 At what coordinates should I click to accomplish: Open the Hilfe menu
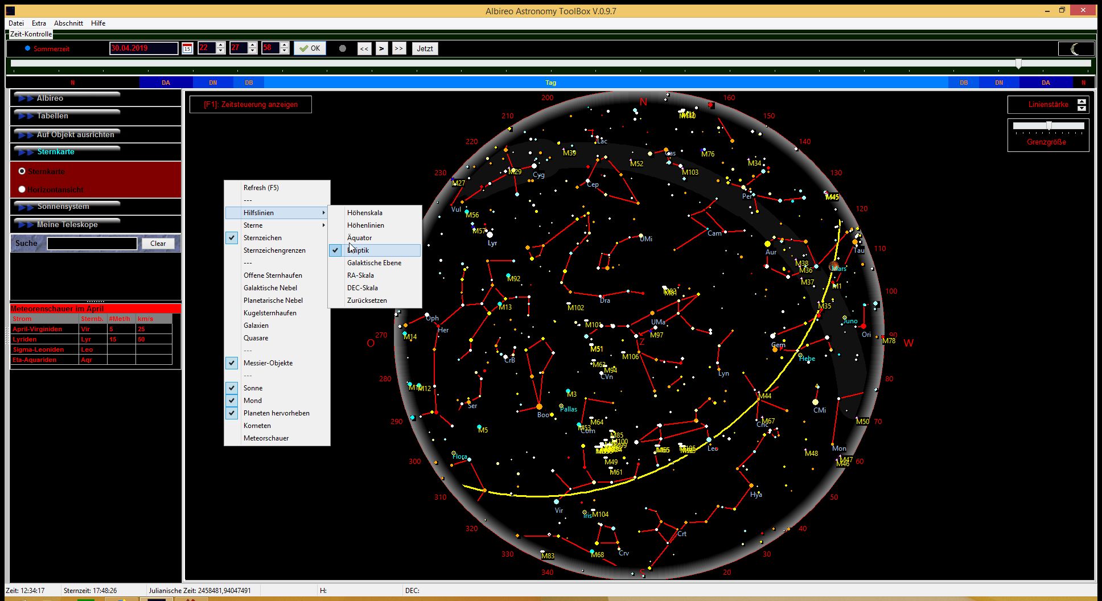pyautogui.click(x=98, y=23)
